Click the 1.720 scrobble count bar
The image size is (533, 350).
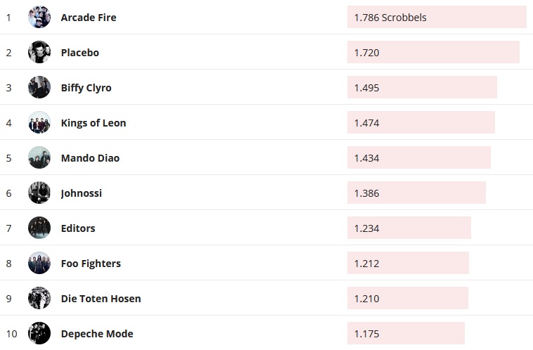pos(433,52)
